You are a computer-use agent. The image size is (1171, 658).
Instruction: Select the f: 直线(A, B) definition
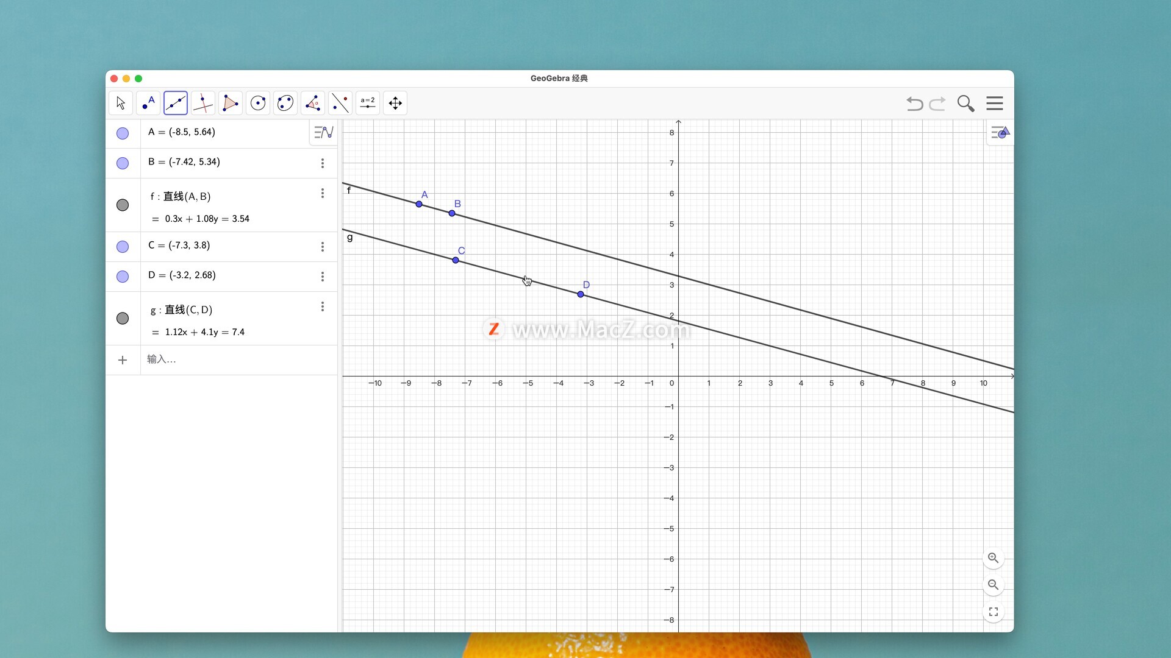(x=181, y=196)
